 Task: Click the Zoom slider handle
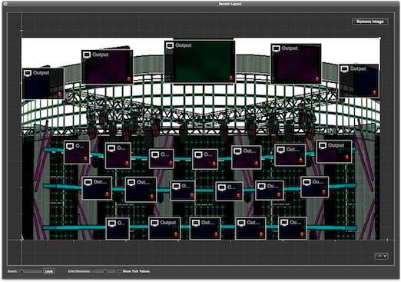point(22,271)
